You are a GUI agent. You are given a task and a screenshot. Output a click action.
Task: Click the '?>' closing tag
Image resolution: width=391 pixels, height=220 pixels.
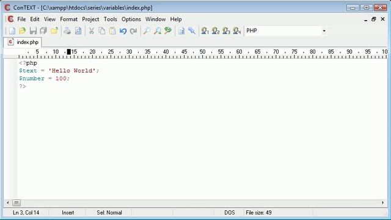click(x=23, y=86)
